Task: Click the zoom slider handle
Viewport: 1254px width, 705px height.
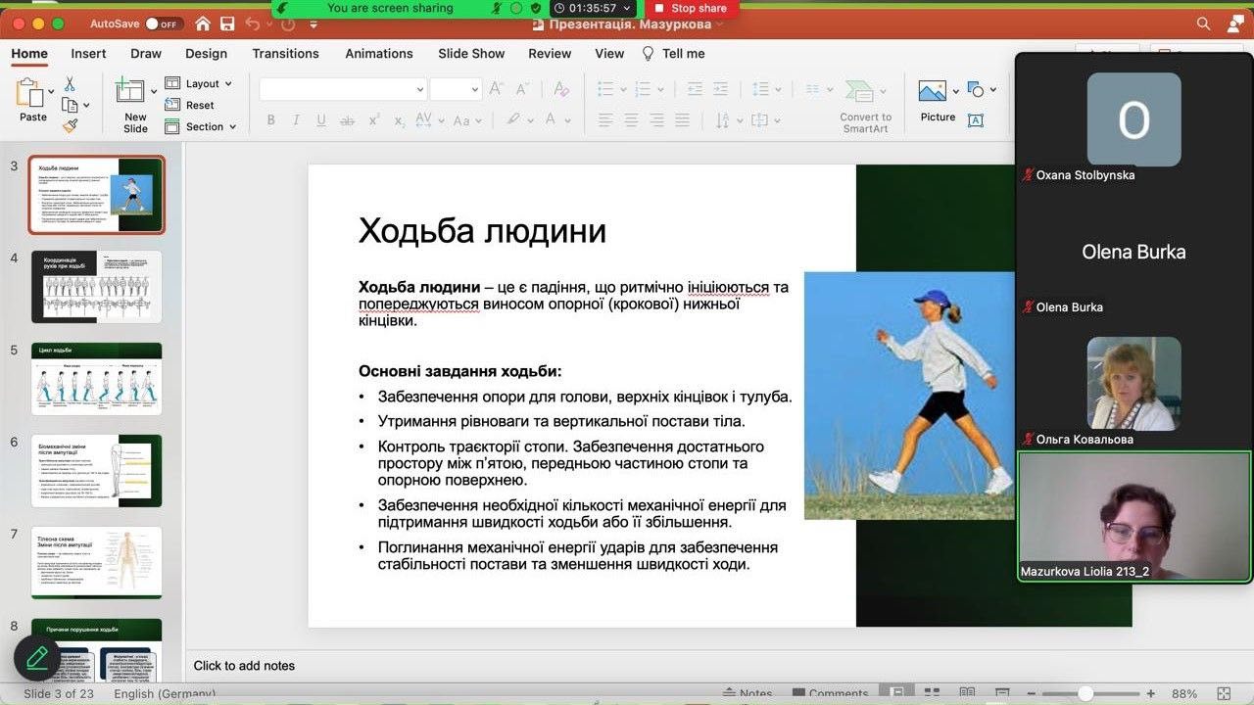Action: tap(1085, 693)
